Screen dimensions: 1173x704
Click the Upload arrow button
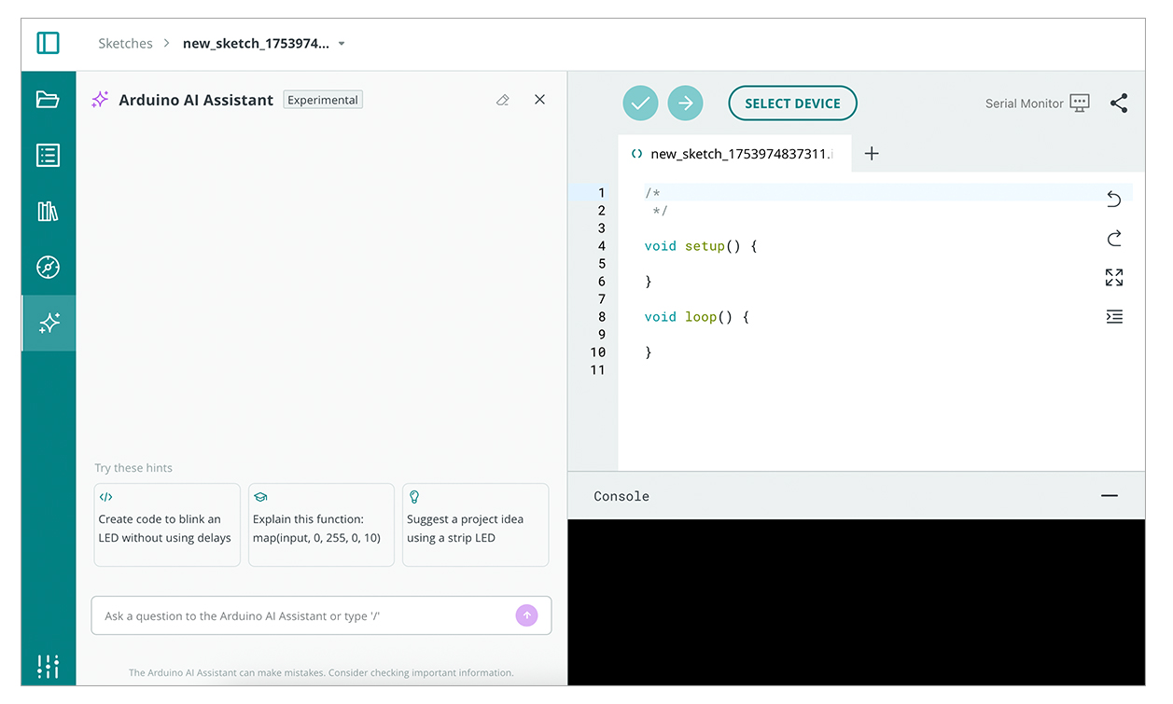685,104
